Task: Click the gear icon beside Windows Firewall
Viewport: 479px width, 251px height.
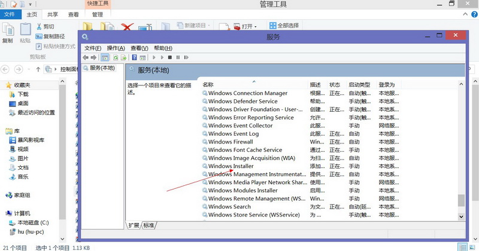Action: point(205,142)
